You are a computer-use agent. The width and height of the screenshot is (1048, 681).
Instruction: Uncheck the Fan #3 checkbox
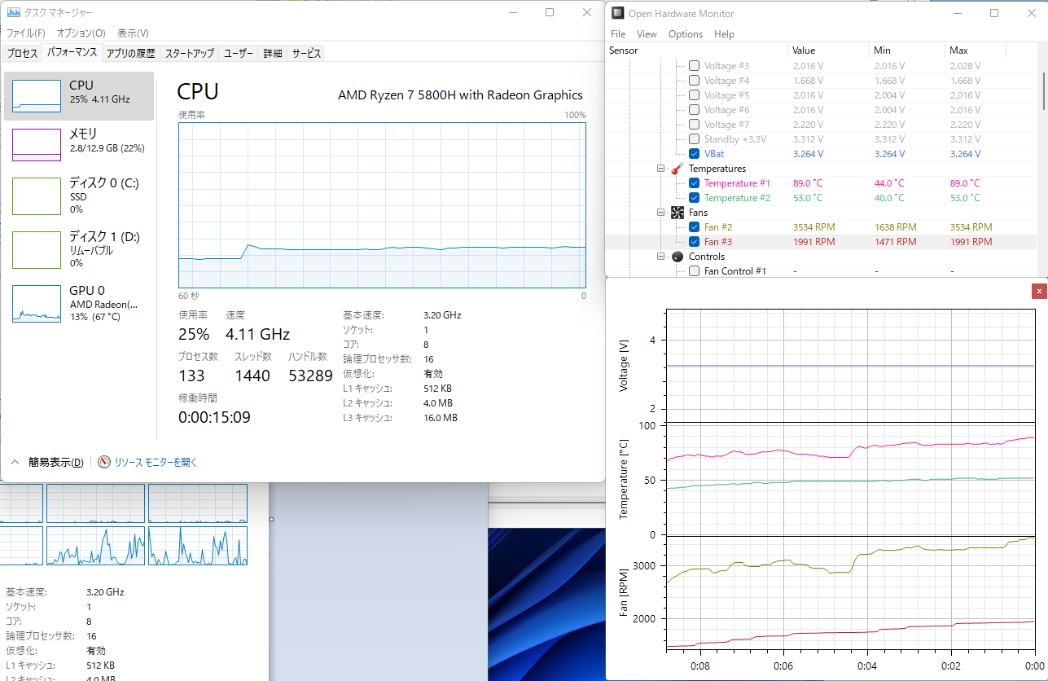pos(694,242)
